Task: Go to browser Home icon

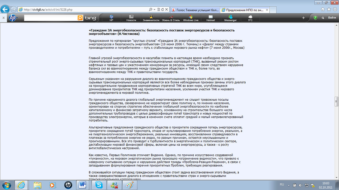Action: (x=323, y=9)
